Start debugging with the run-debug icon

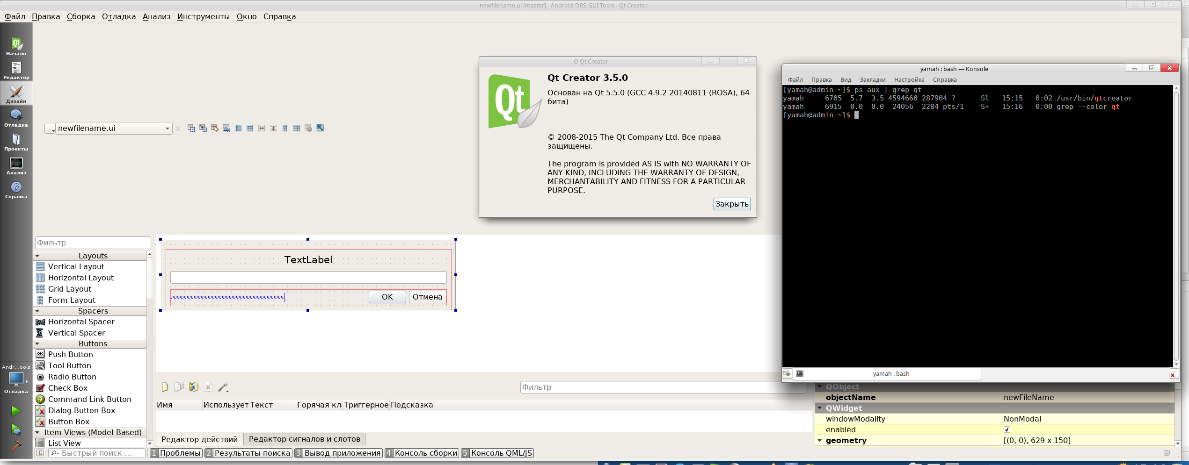pyautogui.click(x=16, y=429)
